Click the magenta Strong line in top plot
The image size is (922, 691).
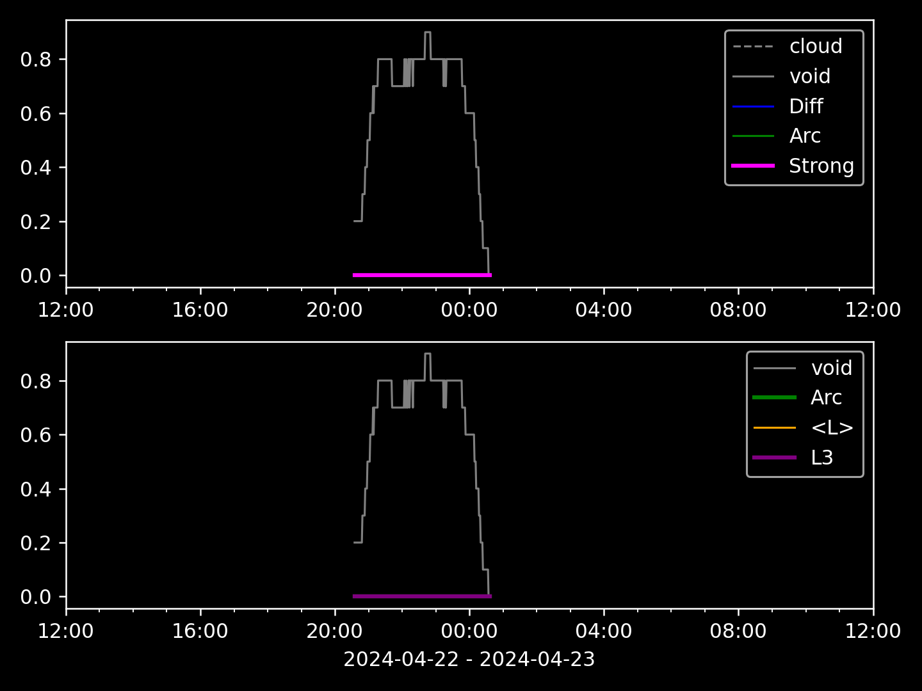click(x=422, y=275)
